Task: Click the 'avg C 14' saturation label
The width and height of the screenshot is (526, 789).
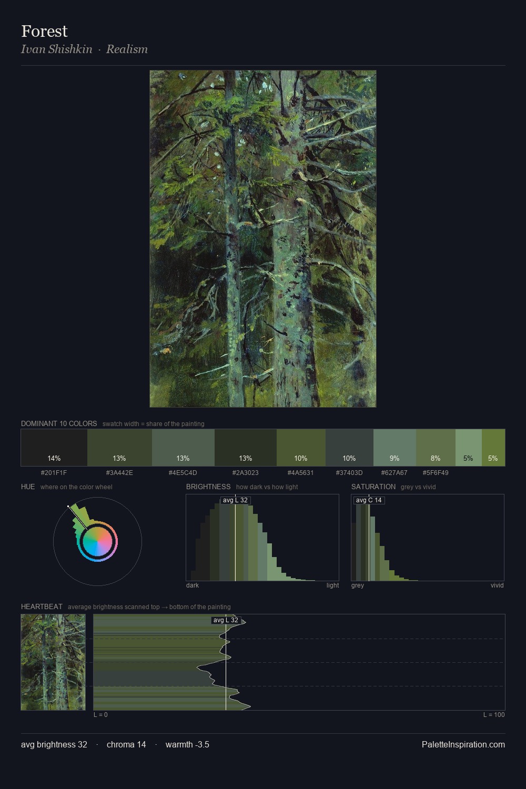Action: tap(369, 500)
